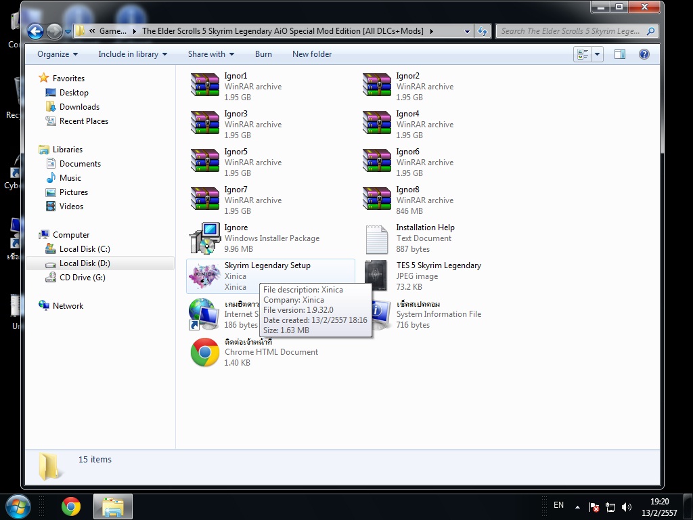Expand the arrow after the folder breadcrumb
This screenshot has width=693, height=520.
point(431,31)
